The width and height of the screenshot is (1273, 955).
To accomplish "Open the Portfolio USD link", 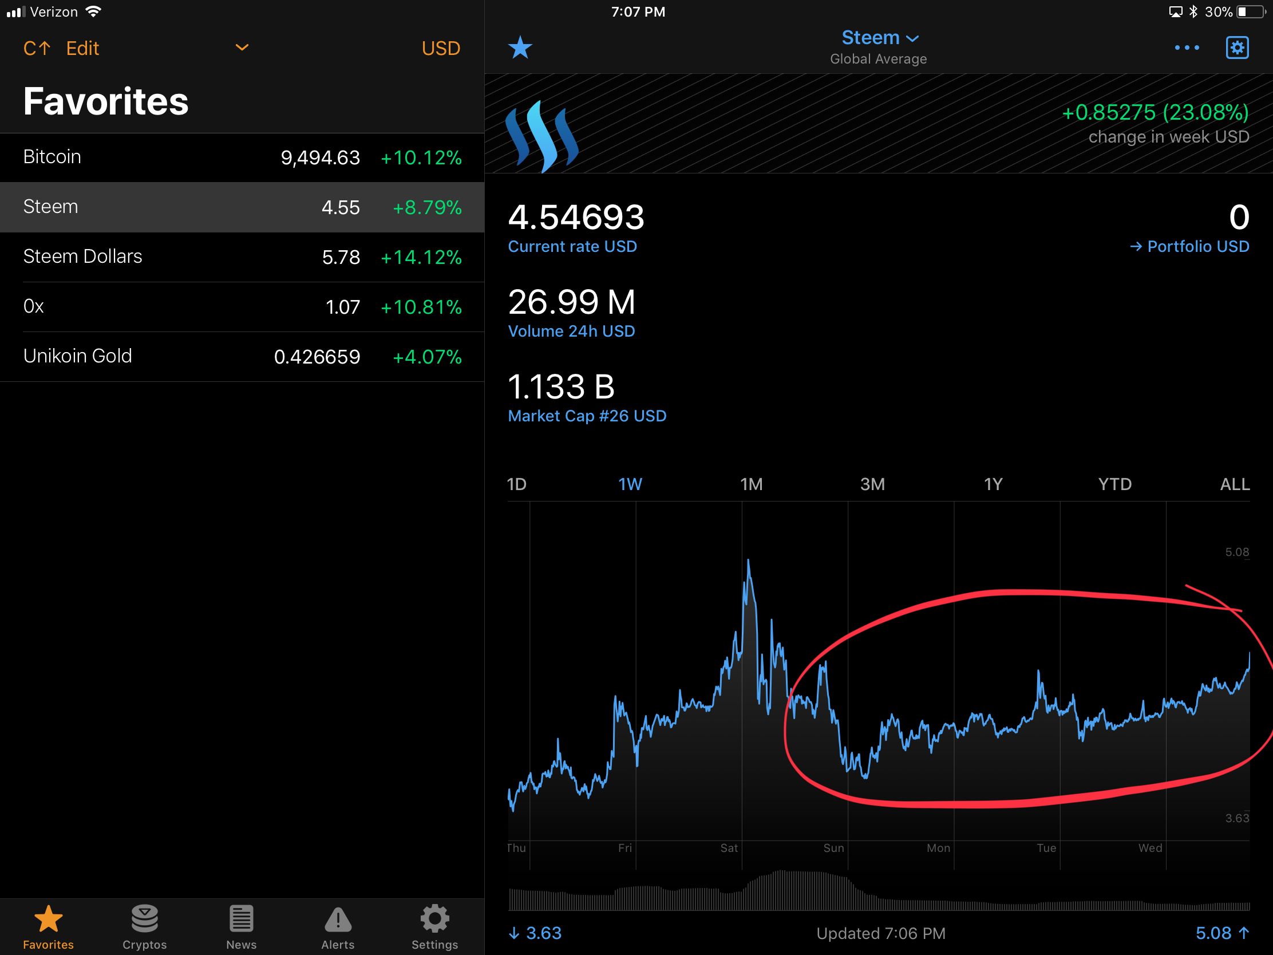I will [1189, 246].
